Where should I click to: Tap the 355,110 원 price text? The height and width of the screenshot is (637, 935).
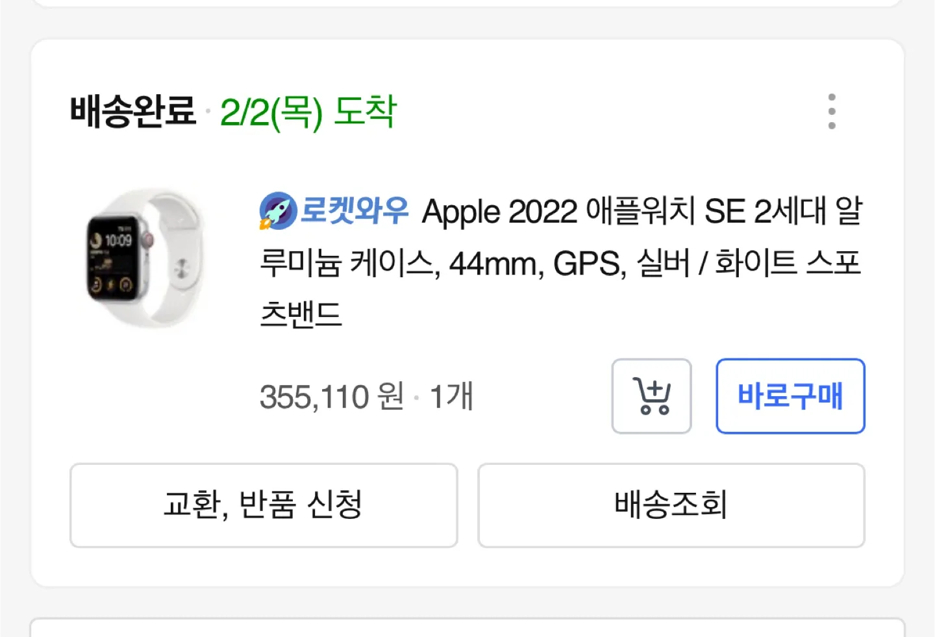tap(332, 397)
